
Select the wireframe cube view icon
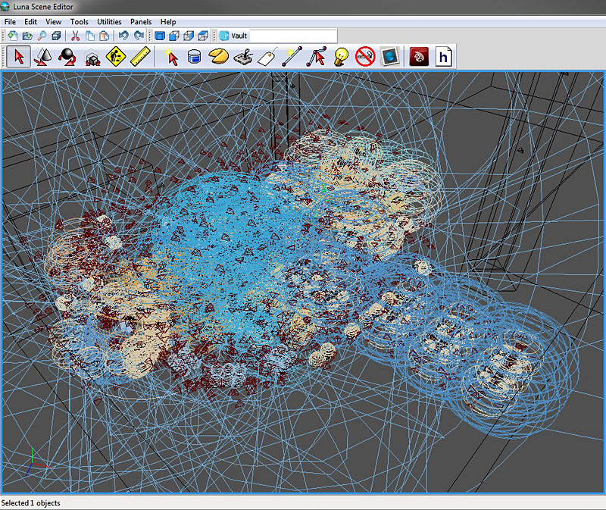pos(189,36)
